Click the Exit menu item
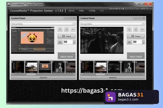 pos(102,11)
